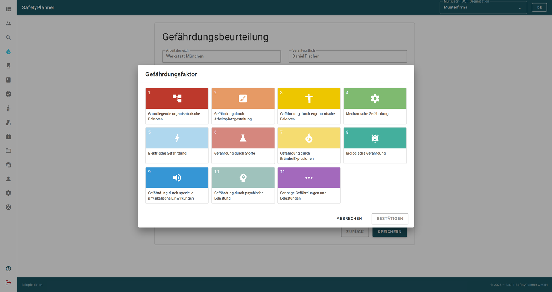This screenshot has width=552, height=292.
Task: Focus the Verantwortlich field in background form
Action: [x=348, y=56]
